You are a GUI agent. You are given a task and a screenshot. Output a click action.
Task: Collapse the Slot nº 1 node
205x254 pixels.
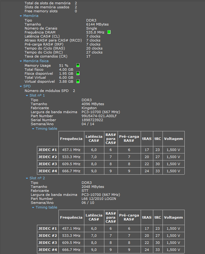tap(27, 96)
